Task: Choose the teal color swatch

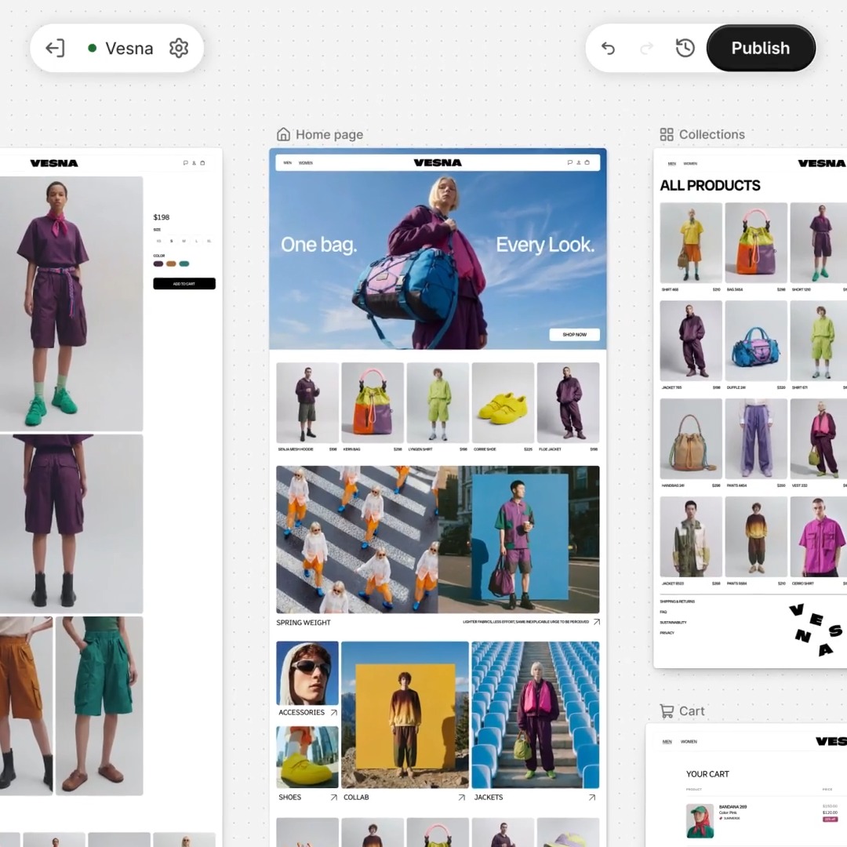Action: [x=184, y=264]
